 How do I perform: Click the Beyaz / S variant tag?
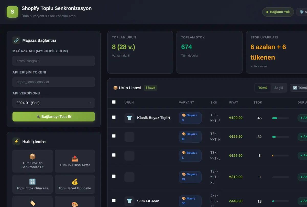[x=190, y=118]
